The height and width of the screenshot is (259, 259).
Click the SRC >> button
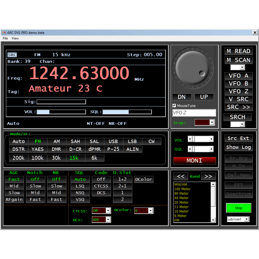[x=239, y=107]
